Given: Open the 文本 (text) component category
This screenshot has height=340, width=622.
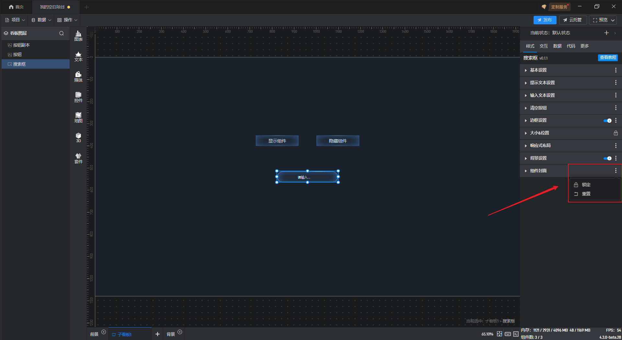Looking at the screenshot, I should pos(78,56).
